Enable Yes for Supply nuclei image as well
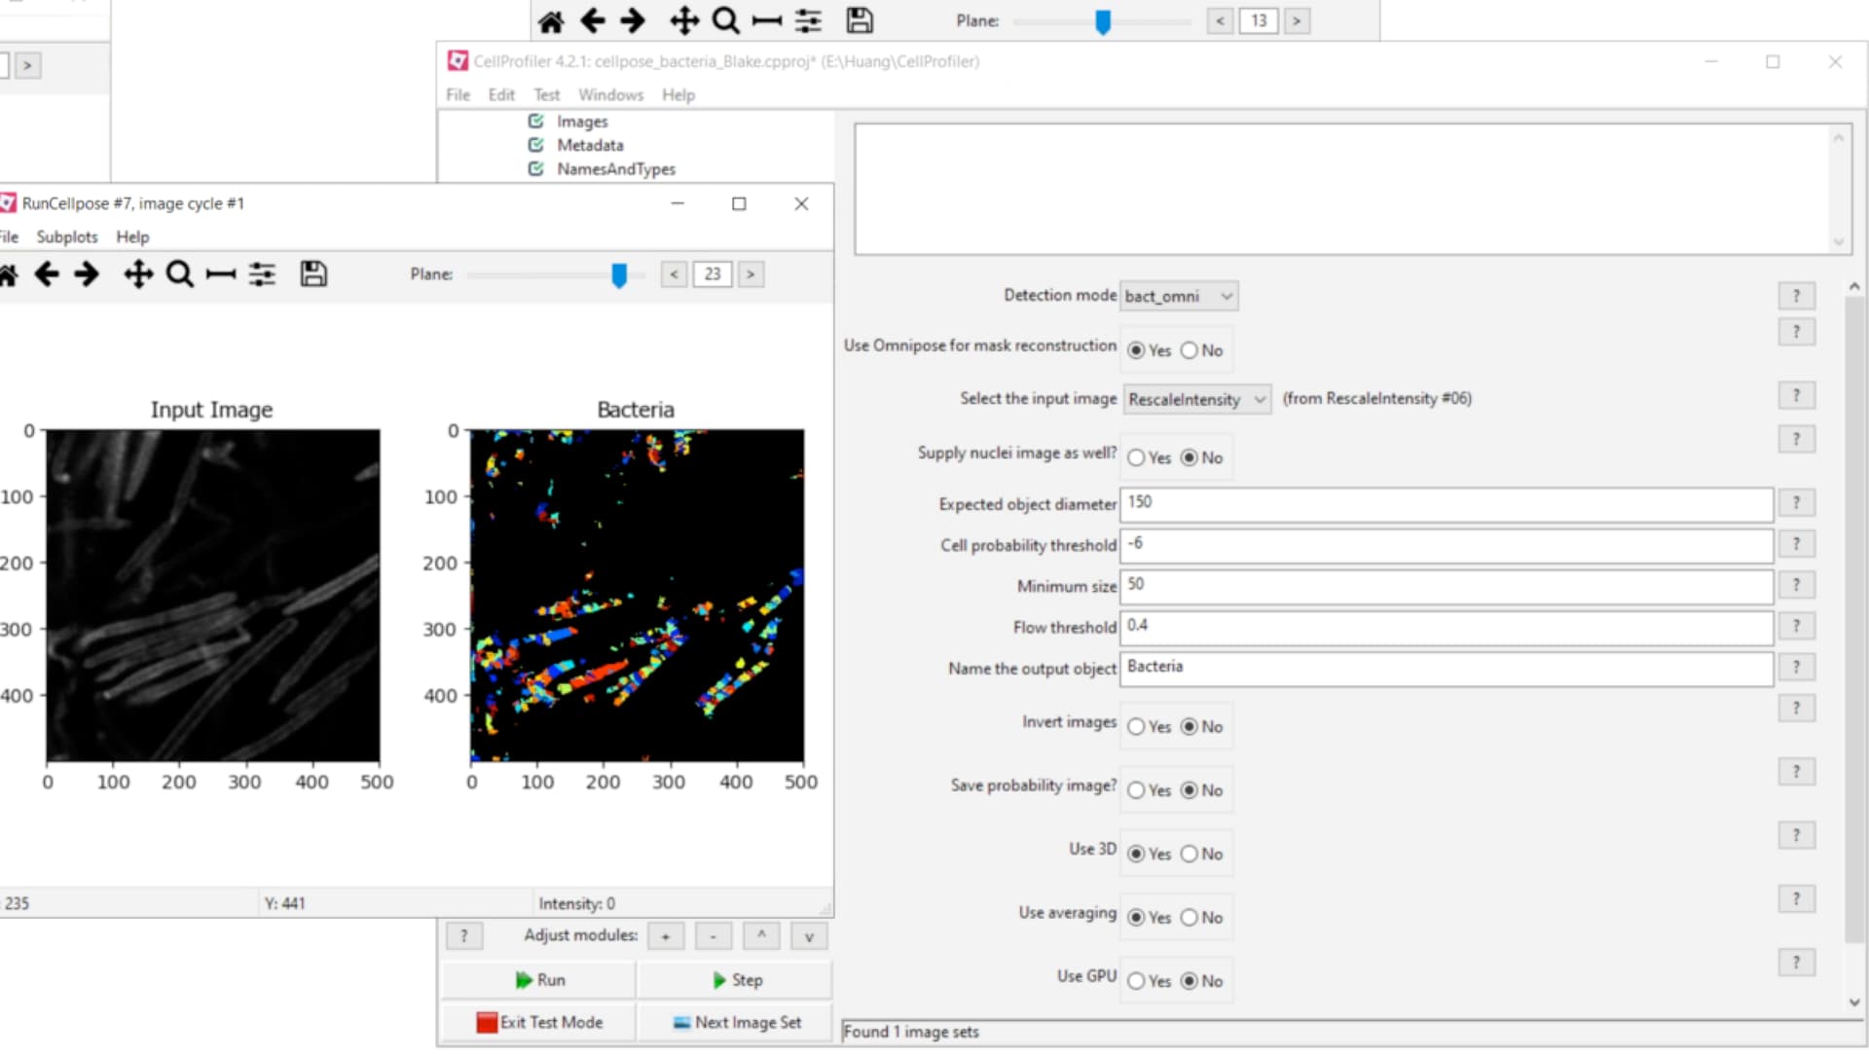Screen dimensions: 1869x1057 click(1136, 457)
